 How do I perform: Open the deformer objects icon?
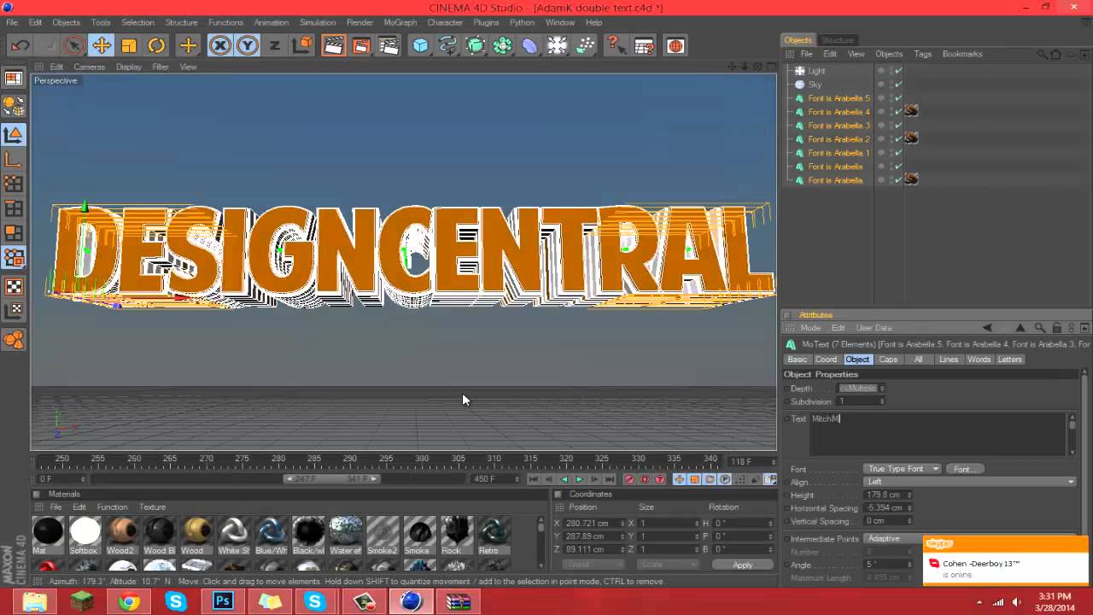point(530,45)
